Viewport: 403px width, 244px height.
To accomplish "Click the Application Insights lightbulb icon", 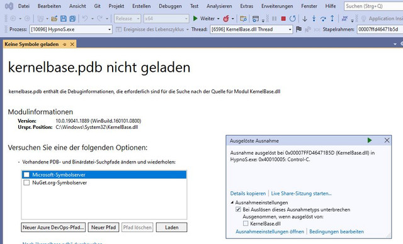I will point(364,18).
